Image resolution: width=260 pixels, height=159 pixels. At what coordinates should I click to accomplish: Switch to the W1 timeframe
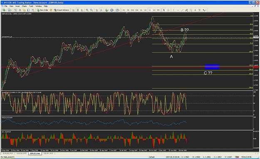(x=154, y=10)
